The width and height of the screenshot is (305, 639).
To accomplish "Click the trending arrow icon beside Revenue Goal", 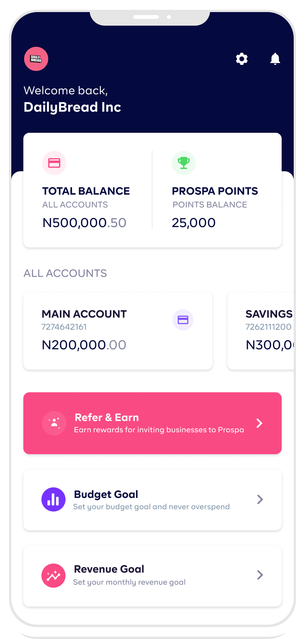I will point(53,575).
